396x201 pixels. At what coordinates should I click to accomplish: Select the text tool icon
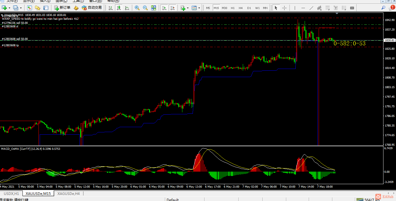pos(336,8)
